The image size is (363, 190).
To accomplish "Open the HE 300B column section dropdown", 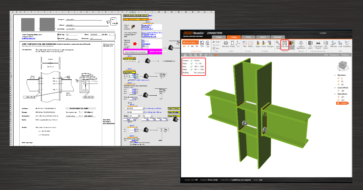I will (143, 109).
